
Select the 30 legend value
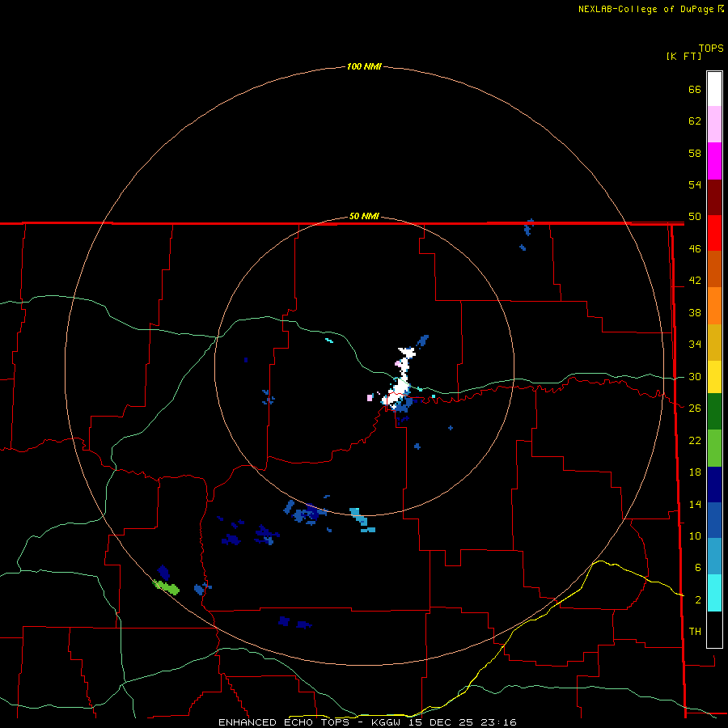[x=695, y=376]
